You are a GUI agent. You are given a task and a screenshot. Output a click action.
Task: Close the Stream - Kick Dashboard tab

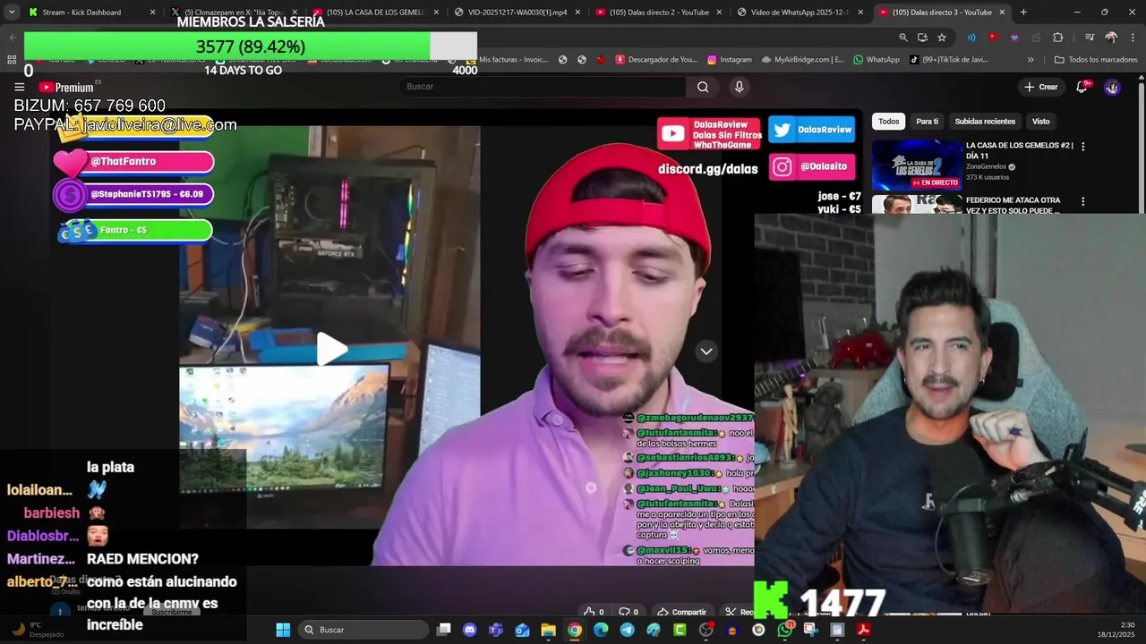pyautogui.click(x=152, y=13)
